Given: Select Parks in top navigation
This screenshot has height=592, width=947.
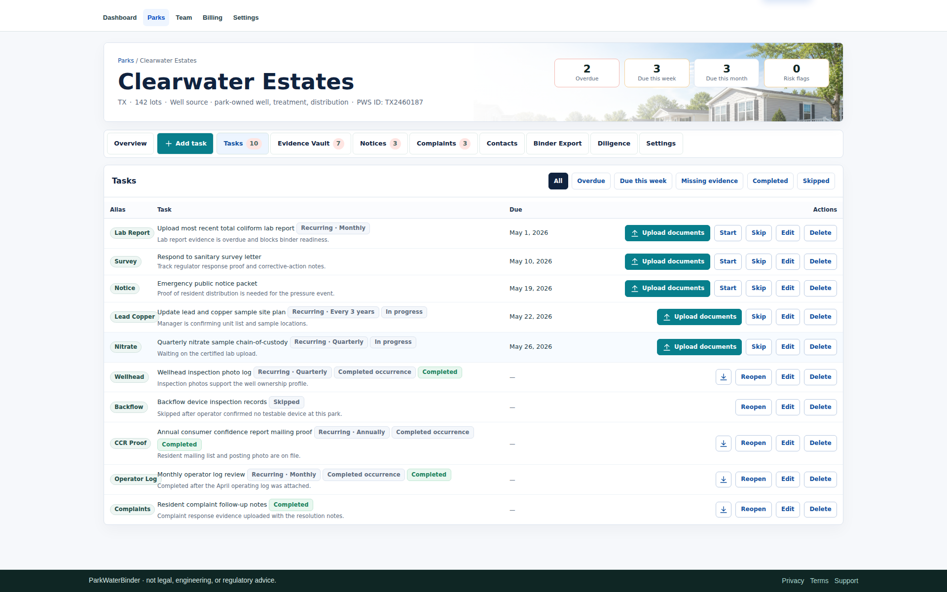Looking at the screenshot, I should tap(156, 18).
